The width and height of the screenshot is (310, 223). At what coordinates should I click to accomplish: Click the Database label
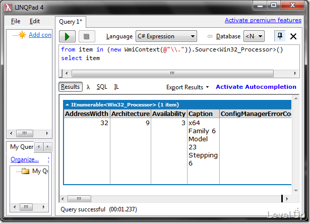pos(228,36)
